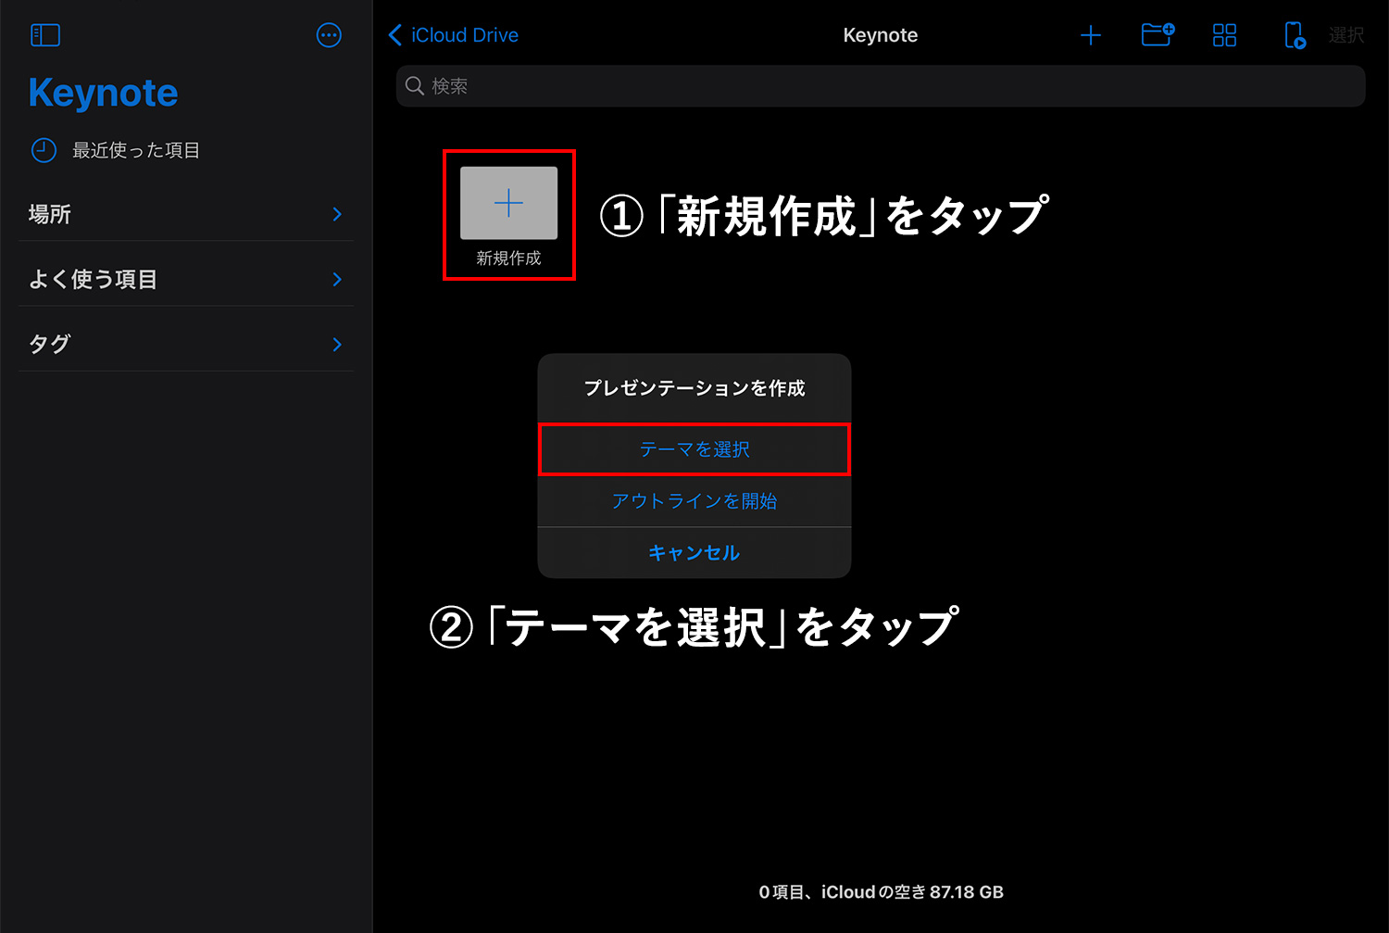Image resolution: width=1389 pixels, height=933 pixels.
Task: Open 最近使った項目 in the sidebar
Action: point(116,150)
